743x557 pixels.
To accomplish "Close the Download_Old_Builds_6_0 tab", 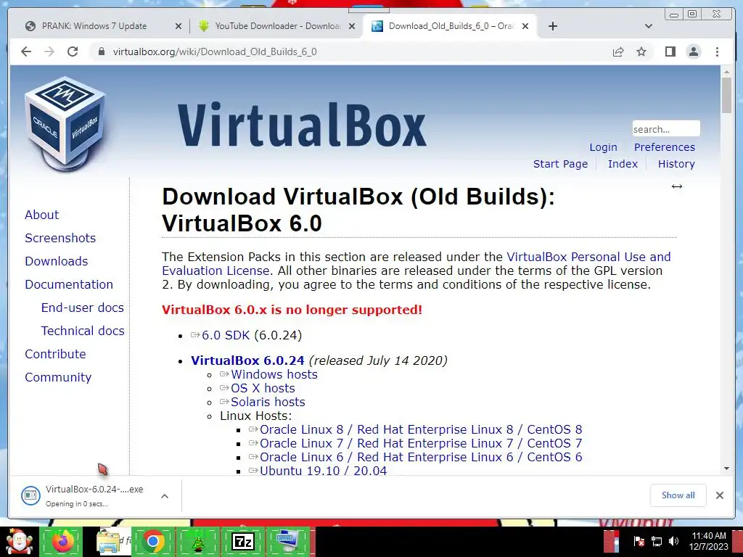I will [525, 26].
